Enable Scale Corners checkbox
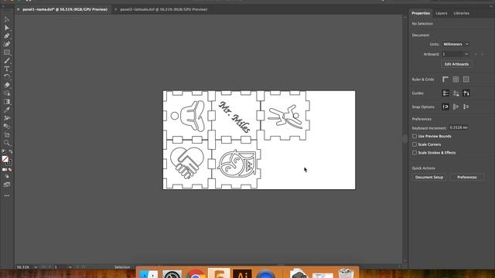 415,144
